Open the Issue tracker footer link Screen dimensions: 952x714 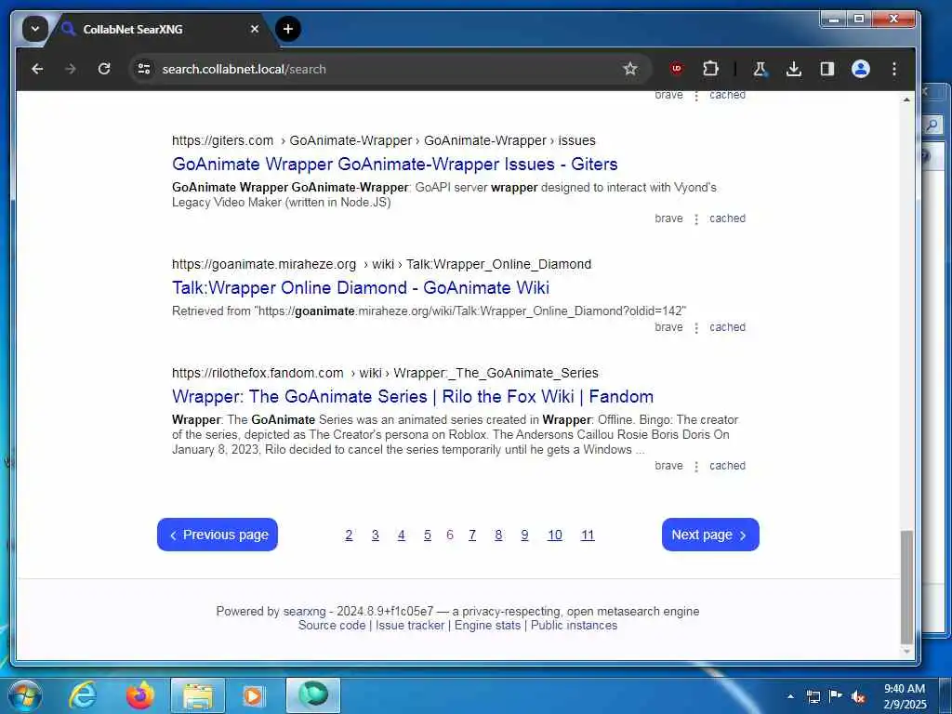410,626
